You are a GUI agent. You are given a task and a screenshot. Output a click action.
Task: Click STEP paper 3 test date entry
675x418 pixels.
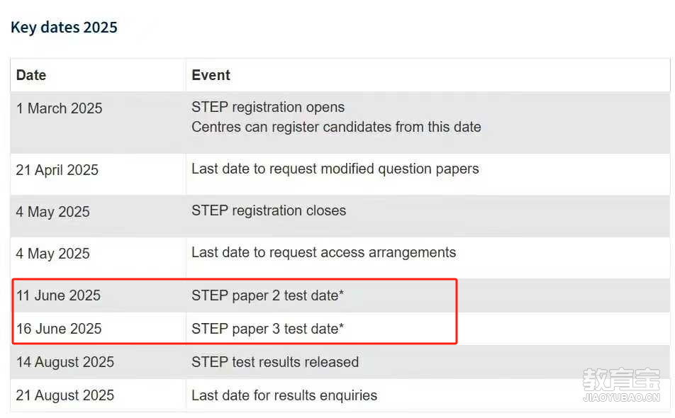(x=268, y=329)
